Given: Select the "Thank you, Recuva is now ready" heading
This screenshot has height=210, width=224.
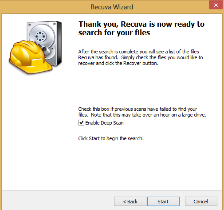Looking at the screenshot, I should (141, 28).
